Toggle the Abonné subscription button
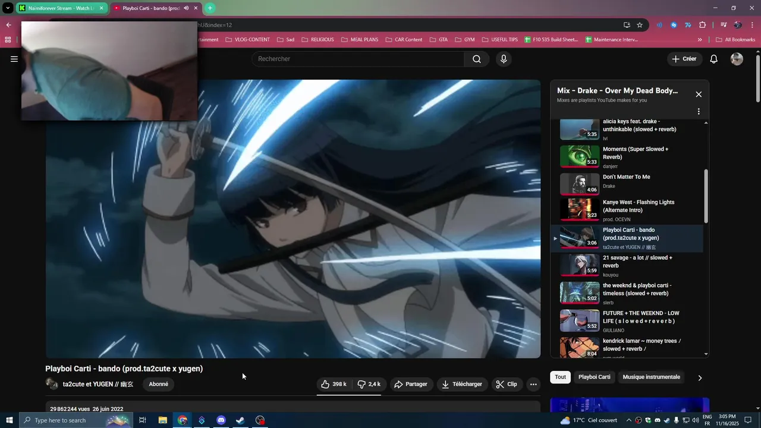 [x=158, y=384]
